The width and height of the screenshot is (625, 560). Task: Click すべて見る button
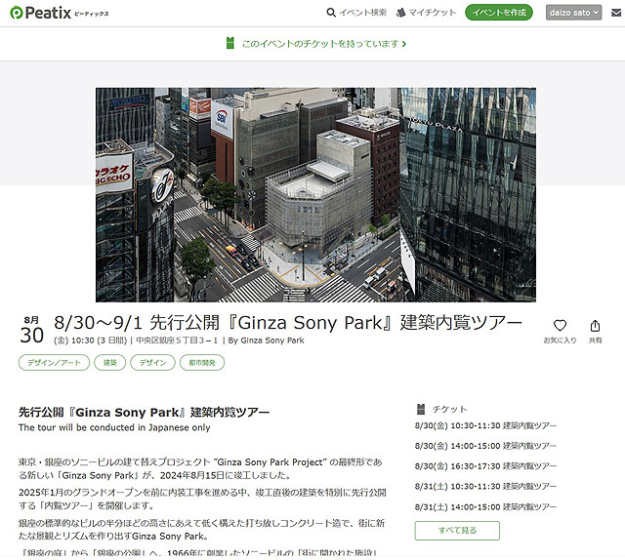pos(457,531)
